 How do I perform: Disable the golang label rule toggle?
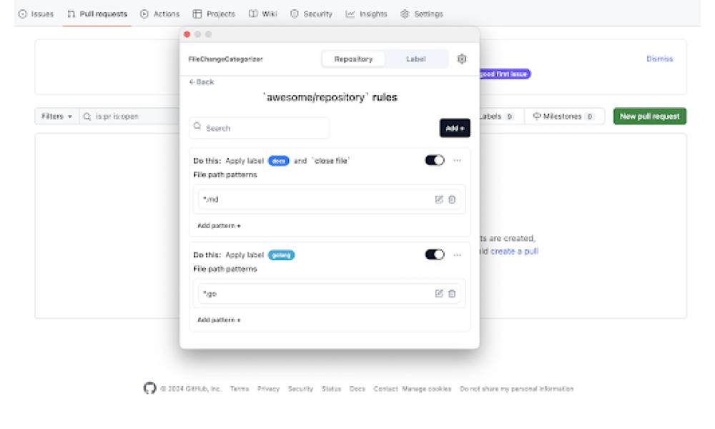(x=435, y=255)
